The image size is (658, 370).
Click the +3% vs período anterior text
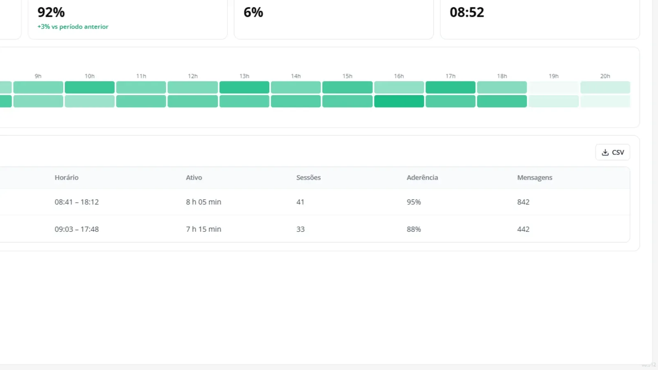(x=73, y=27)
